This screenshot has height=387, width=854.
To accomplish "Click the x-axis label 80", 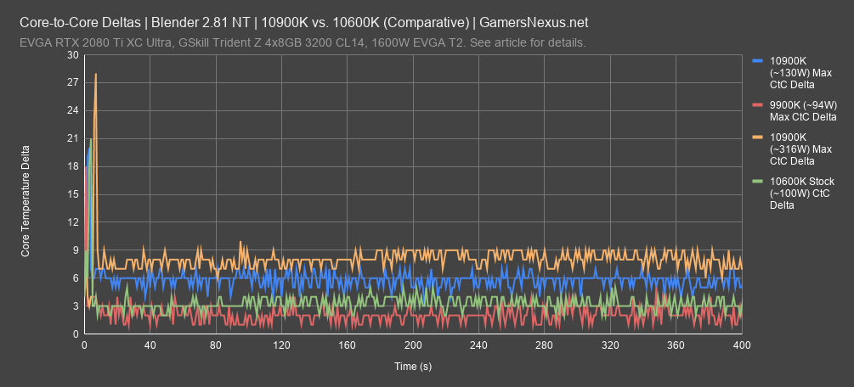I will [216, 345].
